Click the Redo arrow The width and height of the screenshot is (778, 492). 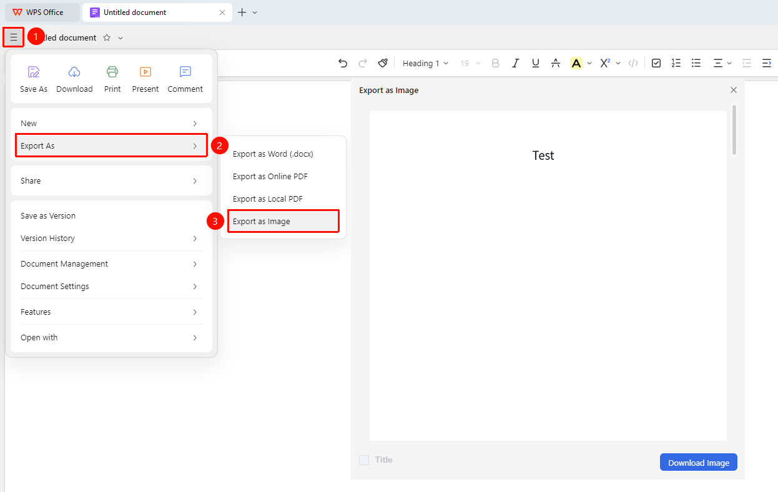(x=363, y=63)
